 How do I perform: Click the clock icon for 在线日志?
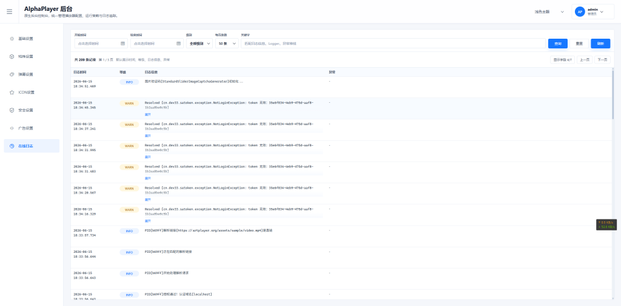12,146
